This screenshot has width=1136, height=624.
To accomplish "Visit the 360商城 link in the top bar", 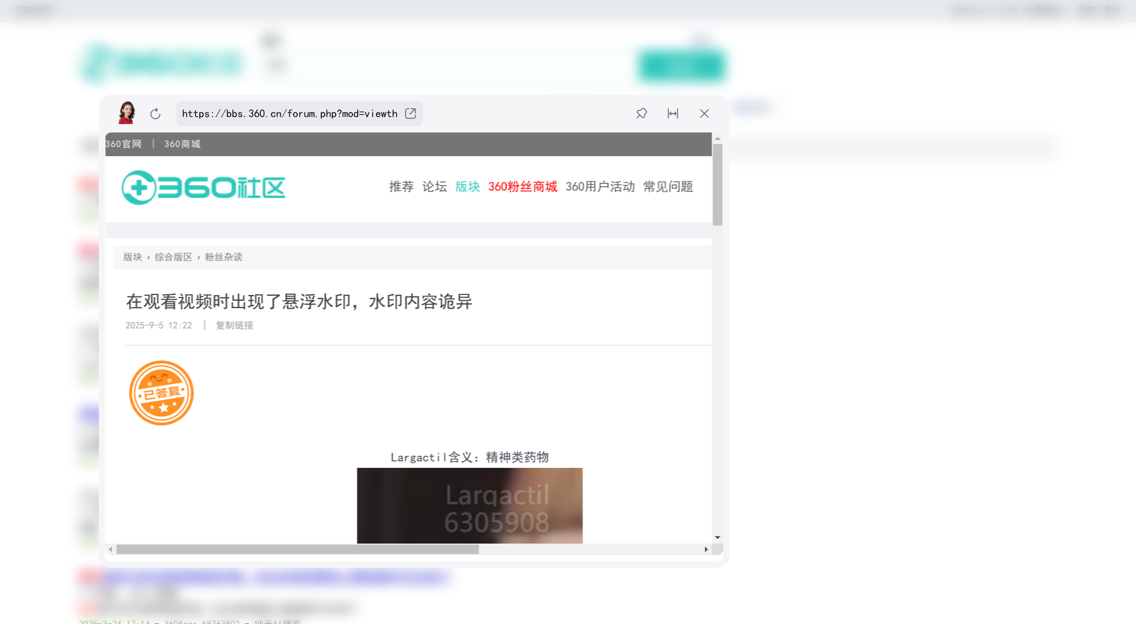I will pyautogui.click(x=181, y=144).
